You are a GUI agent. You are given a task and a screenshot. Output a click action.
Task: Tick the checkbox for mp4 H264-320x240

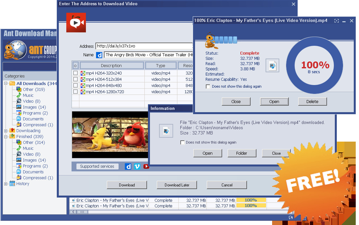coord(75,73)
